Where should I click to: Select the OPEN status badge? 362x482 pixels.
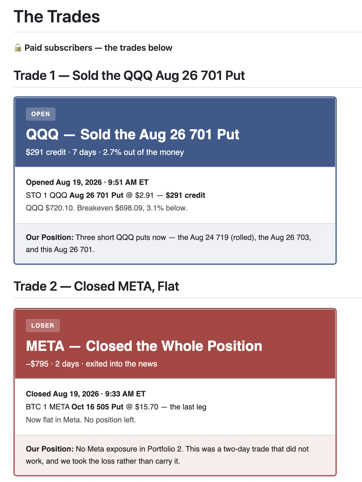coord(41,114)
